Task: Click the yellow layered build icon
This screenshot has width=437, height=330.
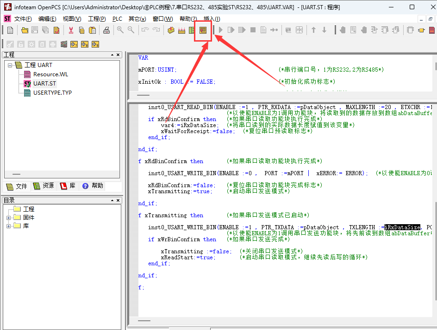Action: point(171,30)
